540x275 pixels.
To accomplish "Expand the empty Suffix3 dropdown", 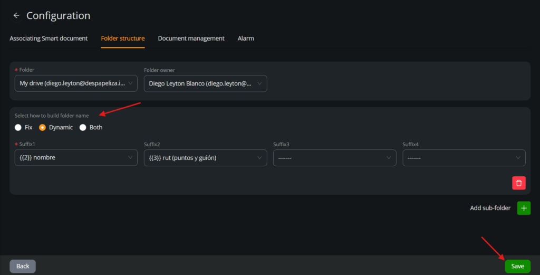I will (334, 157).
